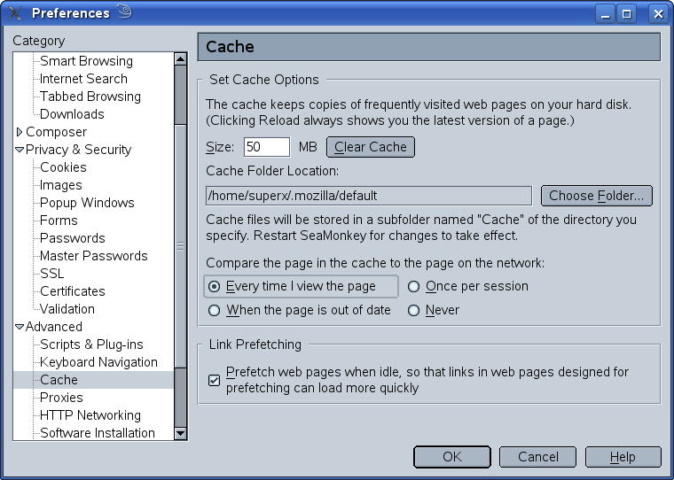This screenshot has height=480, width=674.
Task: Open Internet Search preferences
Action: click(x=83, y=79)
